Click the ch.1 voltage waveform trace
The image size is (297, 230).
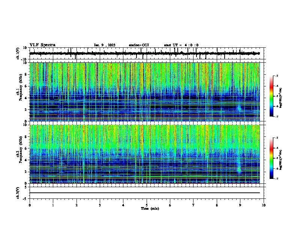(x=145, y=53)
